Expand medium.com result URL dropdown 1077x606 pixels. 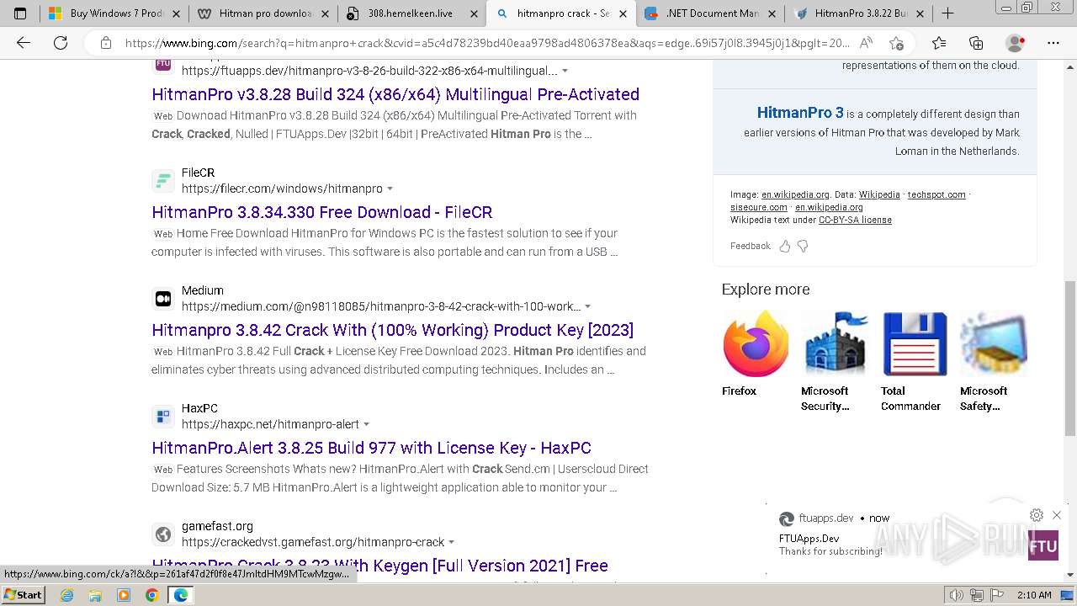pyautogui.click(x=587, y=307)
